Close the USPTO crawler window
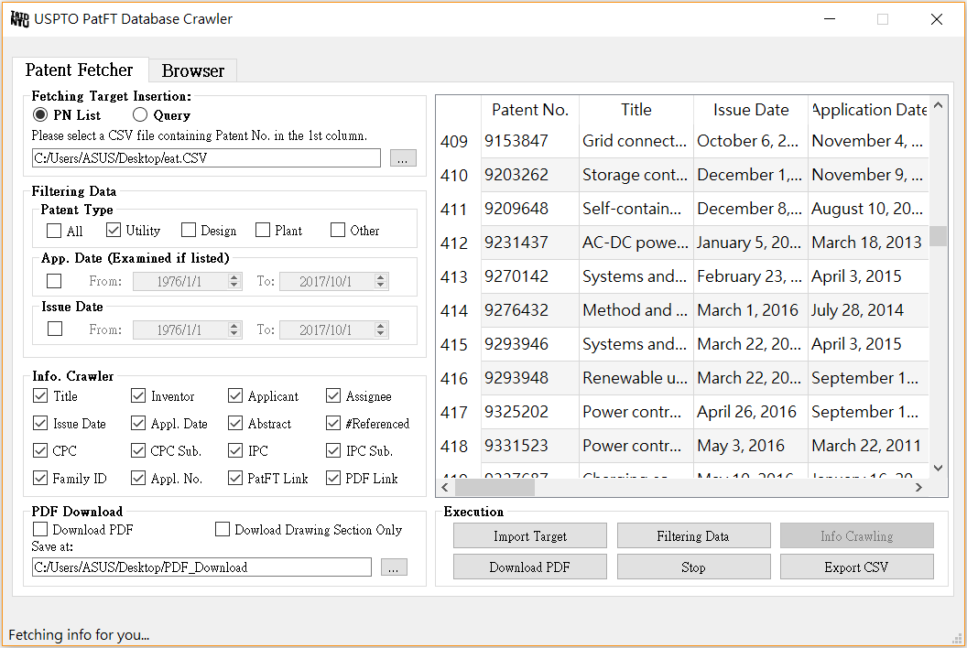This screenshot has width=967, height=648. [x=936, y=19]
